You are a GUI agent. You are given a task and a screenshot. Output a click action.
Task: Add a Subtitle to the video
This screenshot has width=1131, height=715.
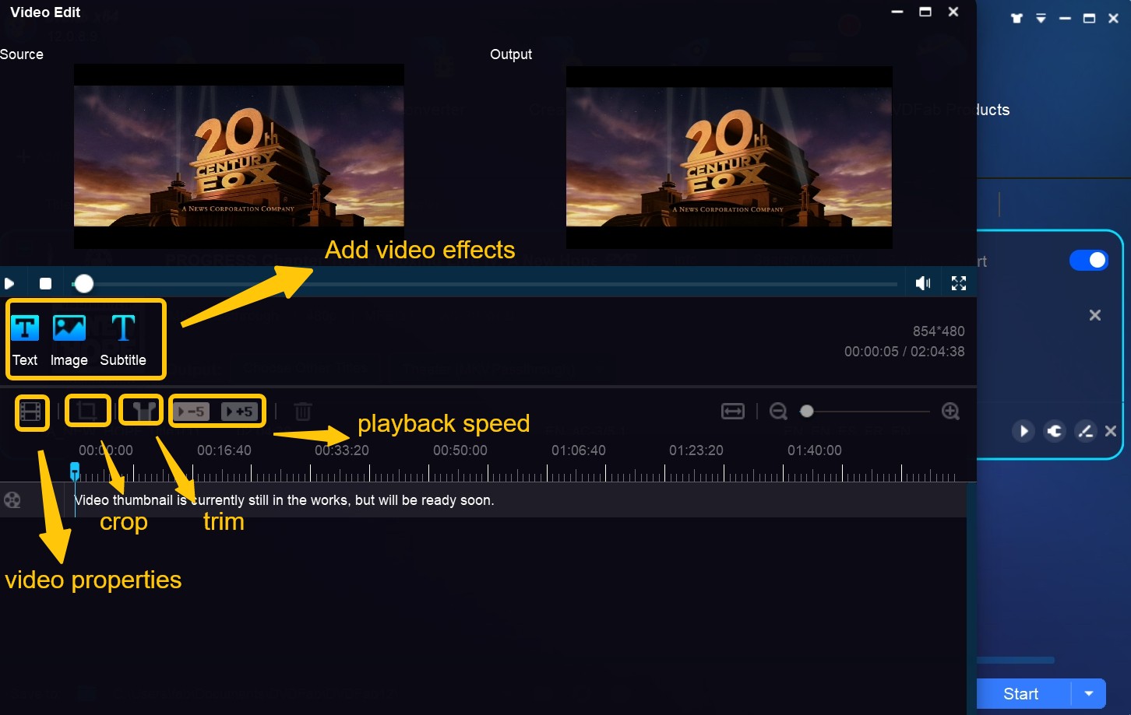pos(123,340)
